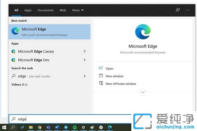The height and width of the screenshot is (131, 197).
Task: Switch to the Web search tab
Action: [63, 10]
